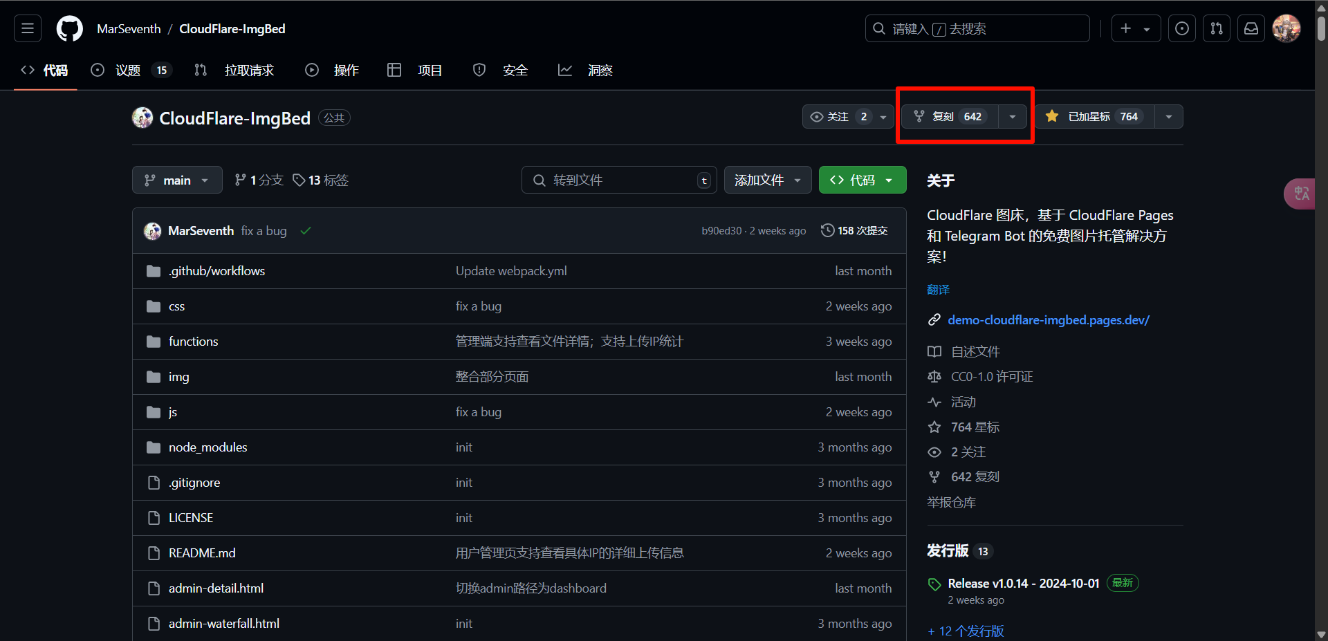The image size is (1328, 641).
Task: Open the 158 commits history
Action: 854,231
